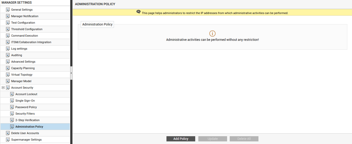Click the orange information circle icon
The image size is (352, 144).
pos(212,34)
